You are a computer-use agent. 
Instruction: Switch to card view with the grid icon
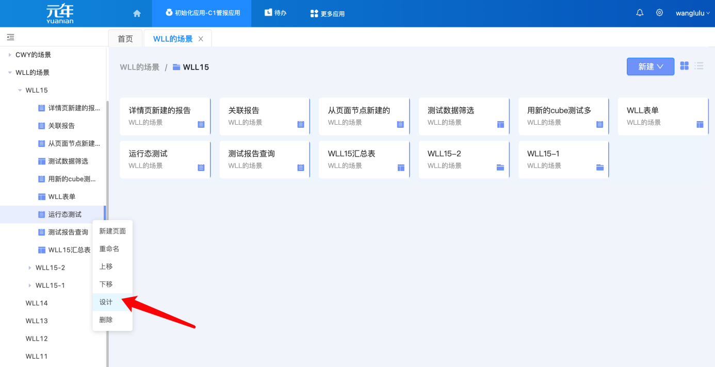coord(684,65)
